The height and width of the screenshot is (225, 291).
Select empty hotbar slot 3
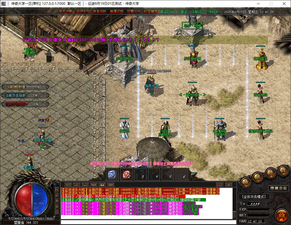pos(140,174)
